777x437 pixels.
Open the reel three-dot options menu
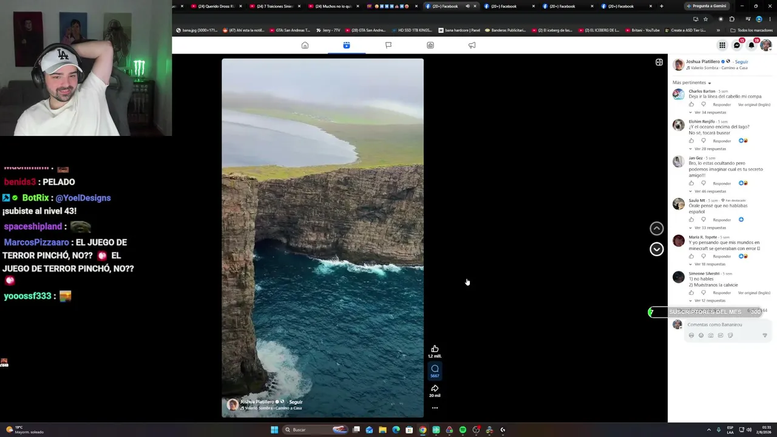click(435, 408)
